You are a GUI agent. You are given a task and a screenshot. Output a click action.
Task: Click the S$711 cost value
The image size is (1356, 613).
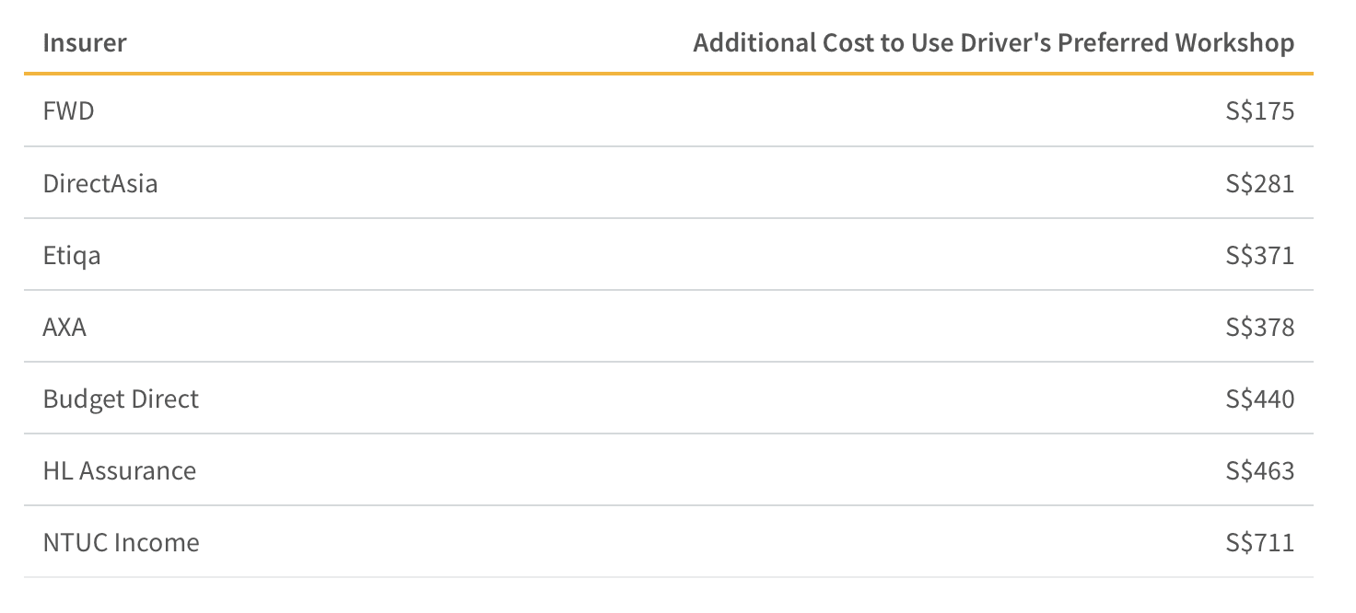1260,542
